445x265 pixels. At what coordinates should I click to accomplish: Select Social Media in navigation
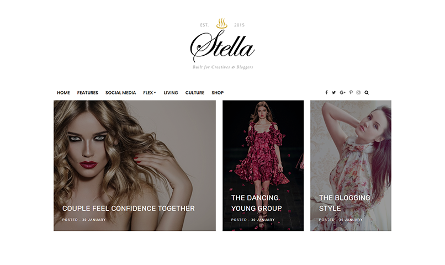[x=120, y=93]
